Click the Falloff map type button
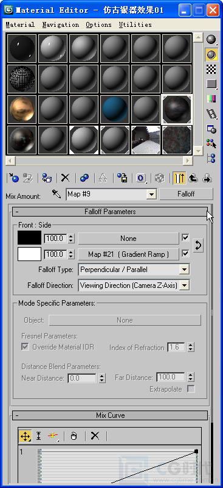 [x=186, y=194]
